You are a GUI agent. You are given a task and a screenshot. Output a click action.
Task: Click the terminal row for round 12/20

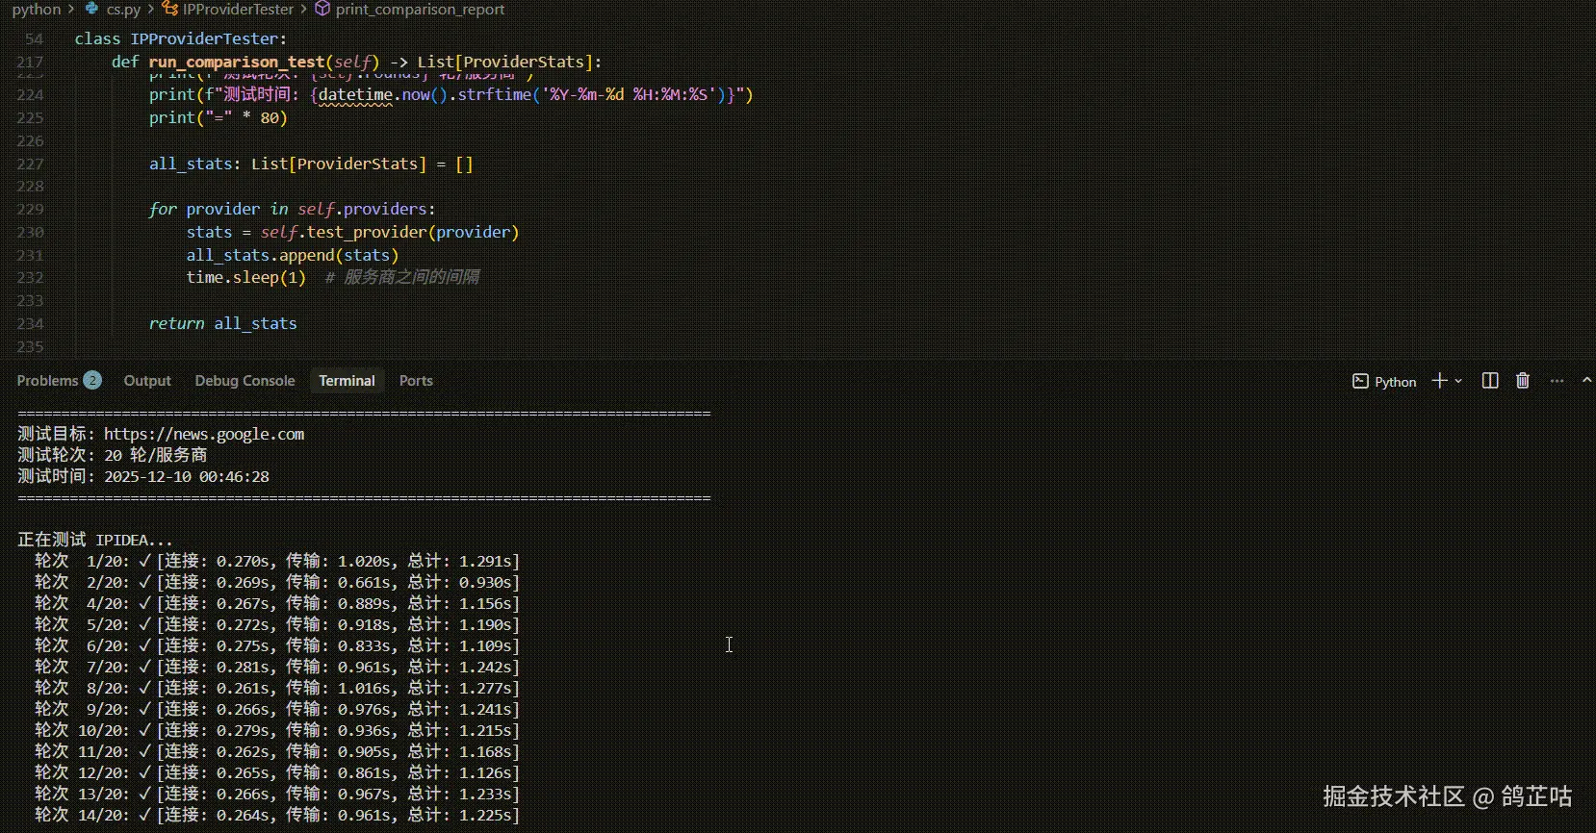tap(277, 772)
